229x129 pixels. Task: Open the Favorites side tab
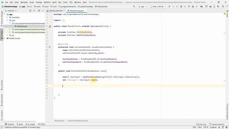(x=1, y=85)
